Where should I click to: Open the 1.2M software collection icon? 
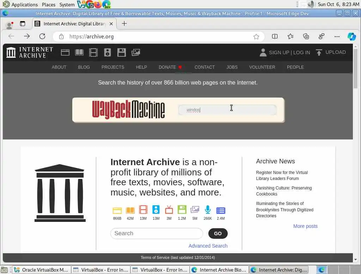pos(182,210)
